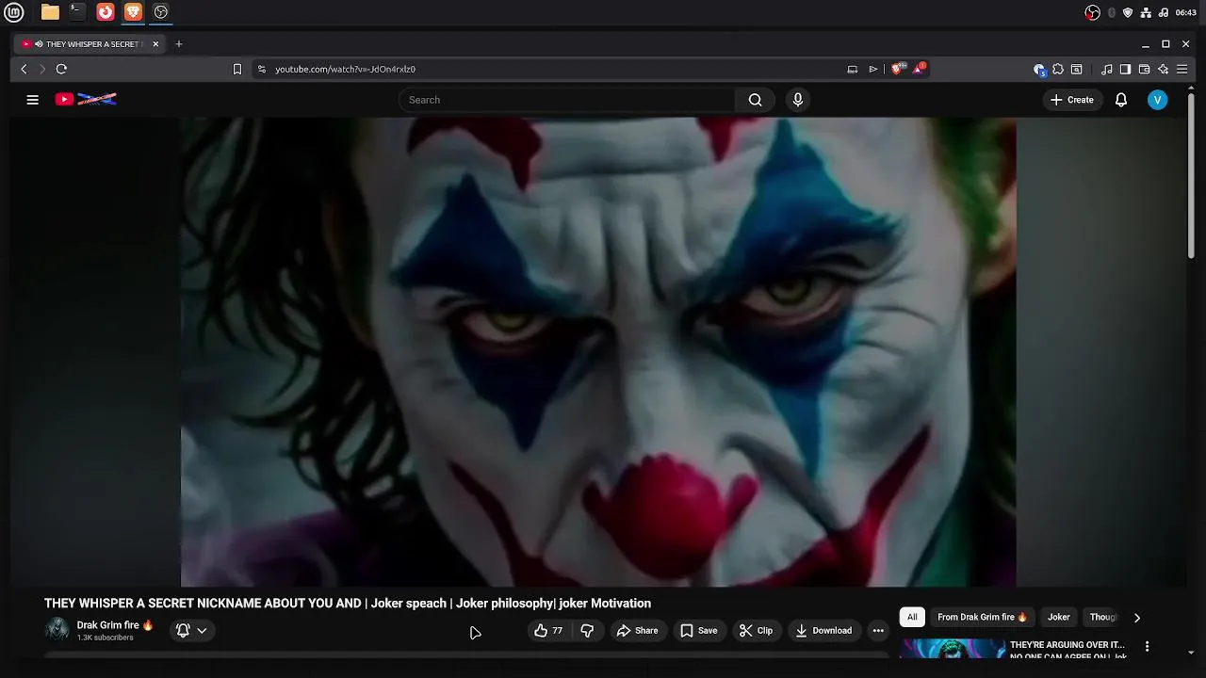Open the Linux Mint start menu
1206x678 pixels.
(14, 12)
